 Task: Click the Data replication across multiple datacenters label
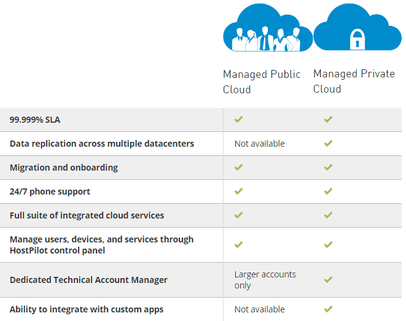pyautogui.click(x=102, y=144)
